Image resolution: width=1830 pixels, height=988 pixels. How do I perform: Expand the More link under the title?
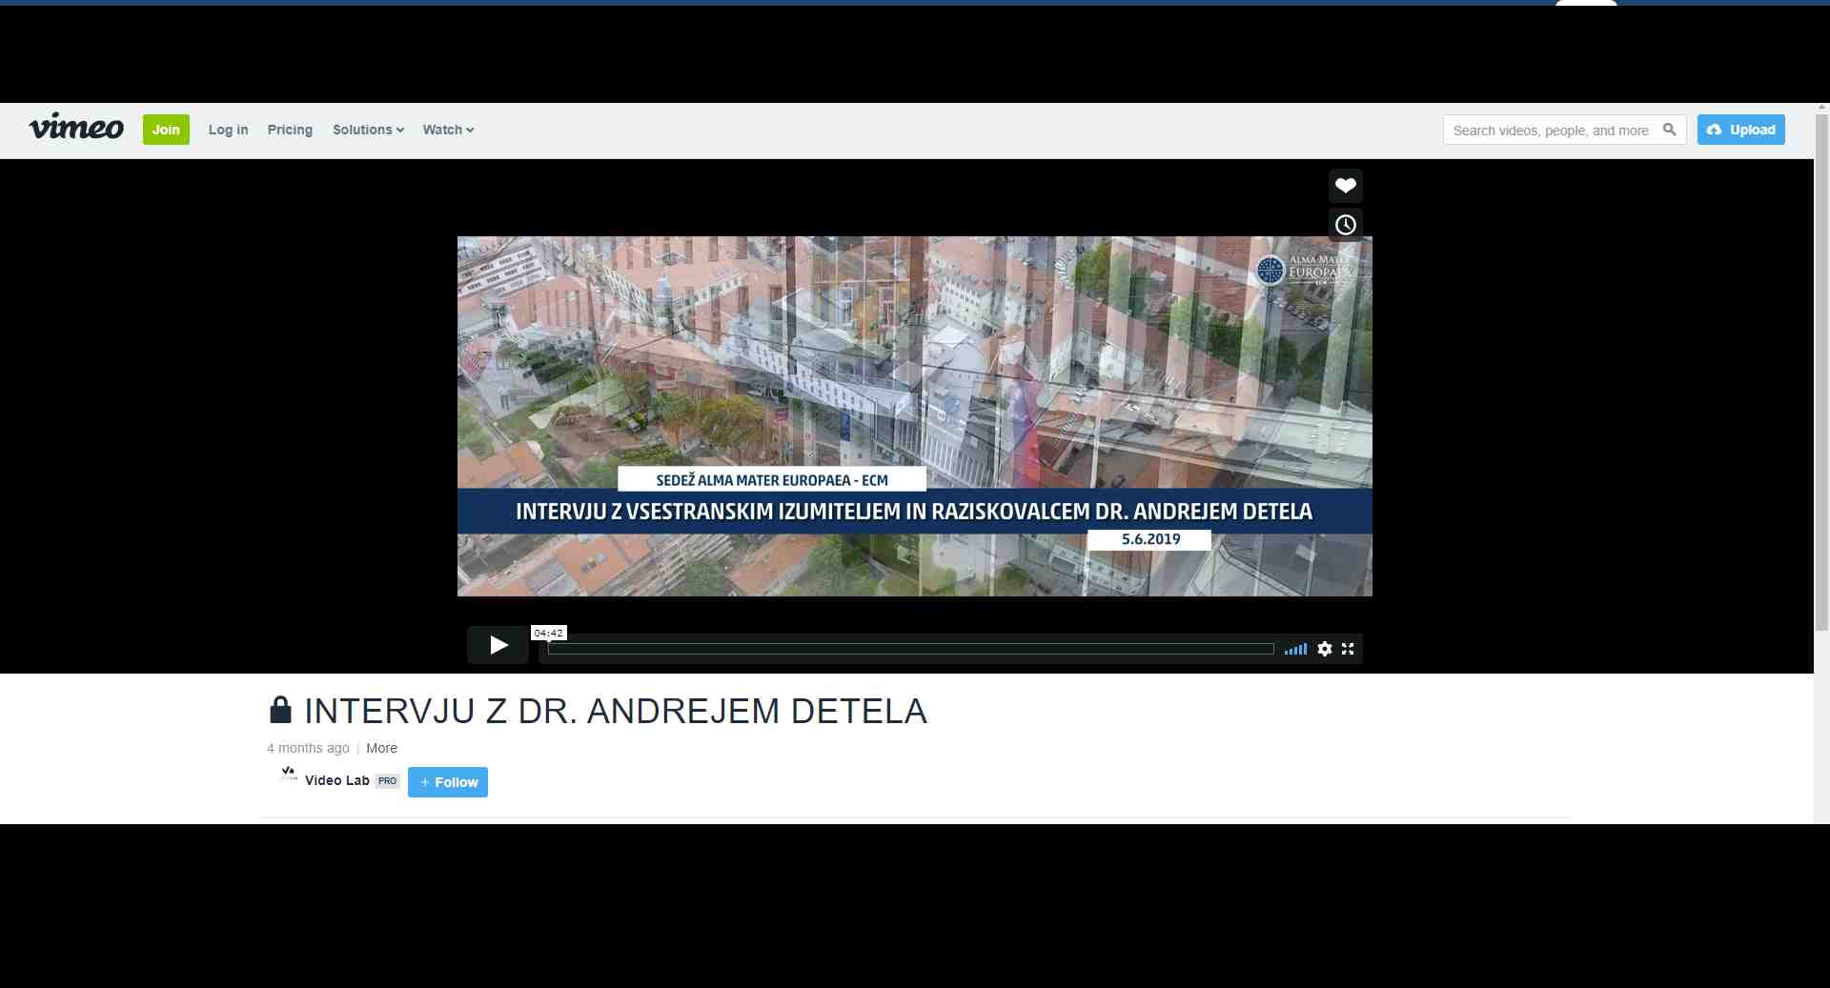(381, 748)
